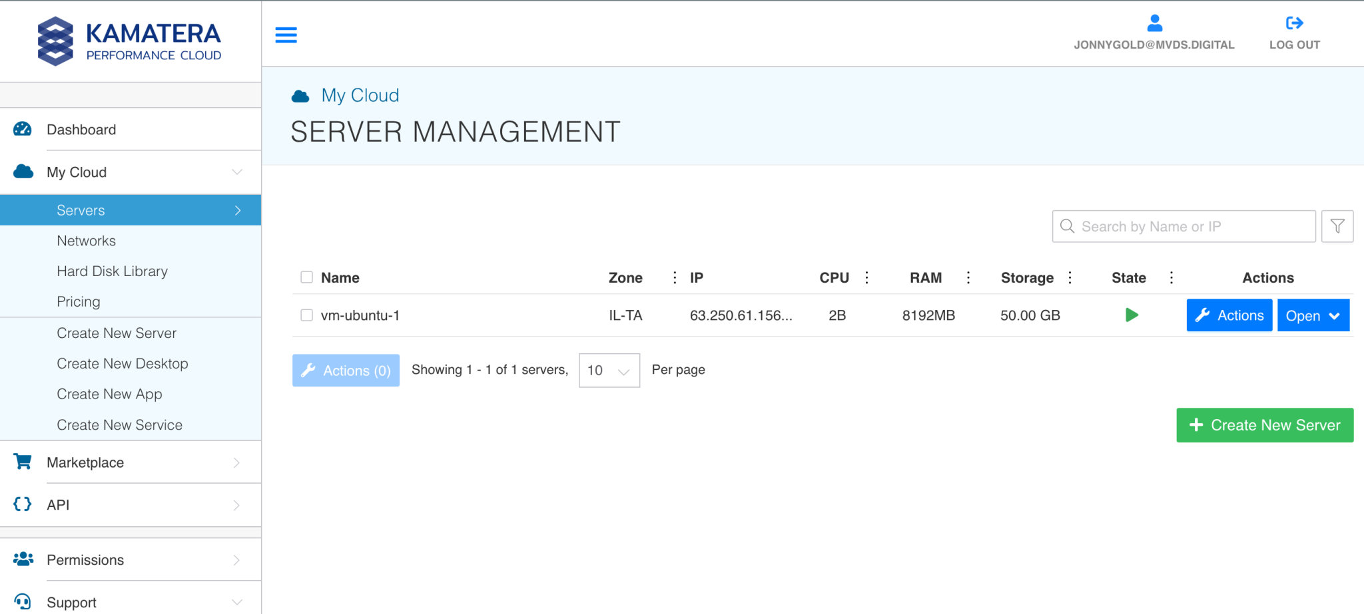Expand the My Cloud sidebar chevron
The height and width of the screenshot is (614, 1364).
[x=237, y=172]
